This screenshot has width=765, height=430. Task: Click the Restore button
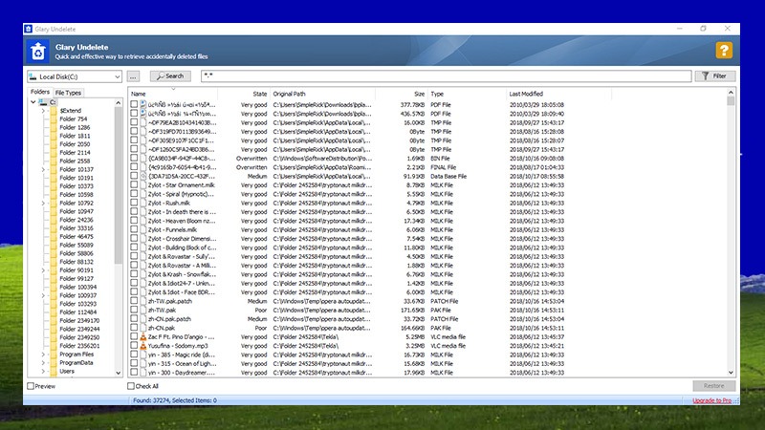point(713,386)
